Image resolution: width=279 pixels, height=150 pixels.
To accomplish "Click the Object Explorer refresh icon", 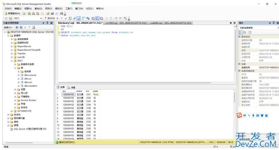I will pyautogui.click(x=33, y=27).
